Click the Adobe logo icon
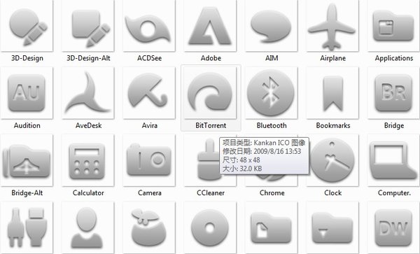 (x=210, y=26)
